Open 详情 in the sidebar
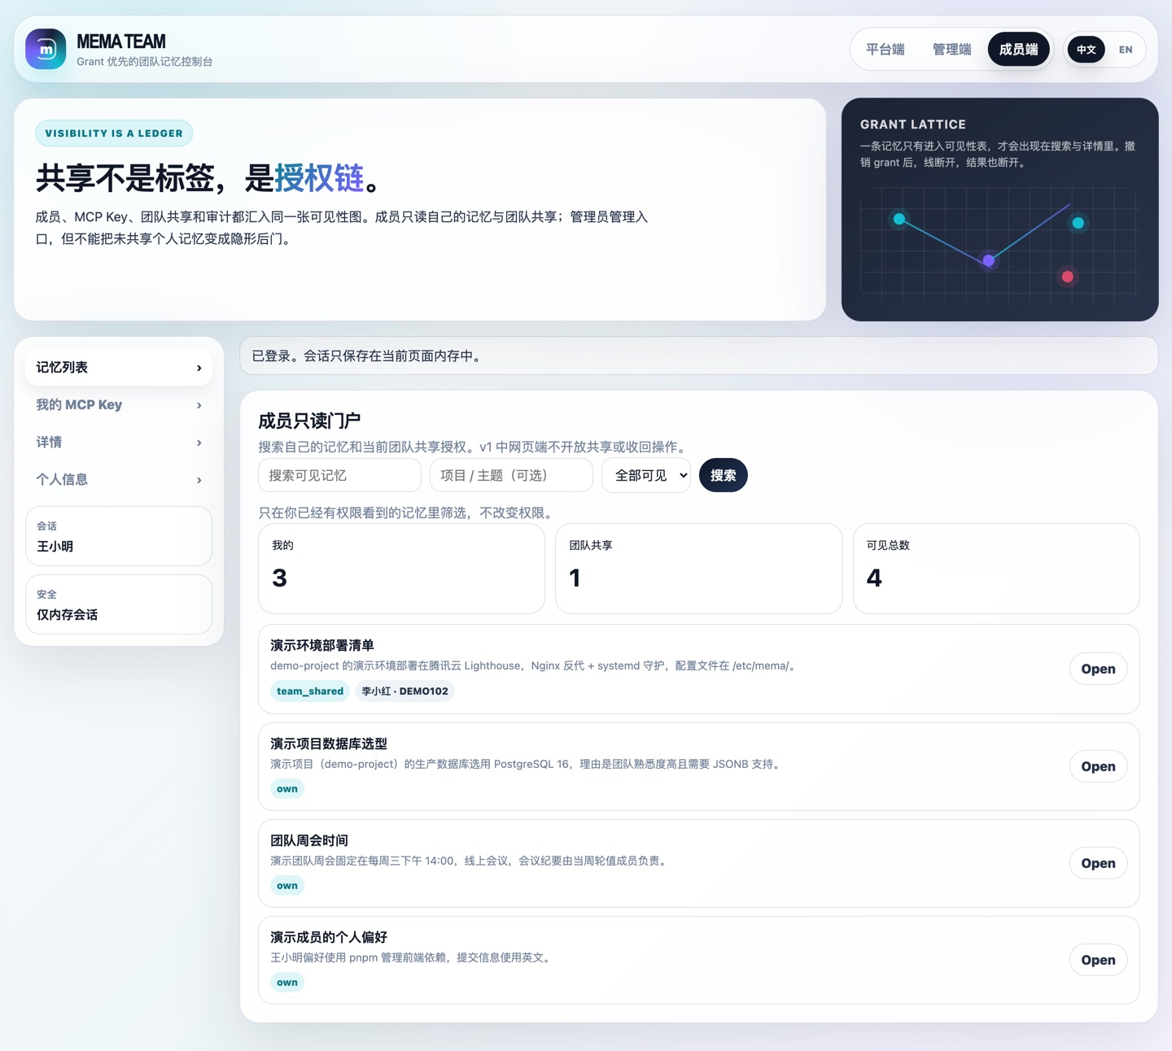This screenshot has height=1051, width=1172. pyautogui.click(x=119, y=443)
